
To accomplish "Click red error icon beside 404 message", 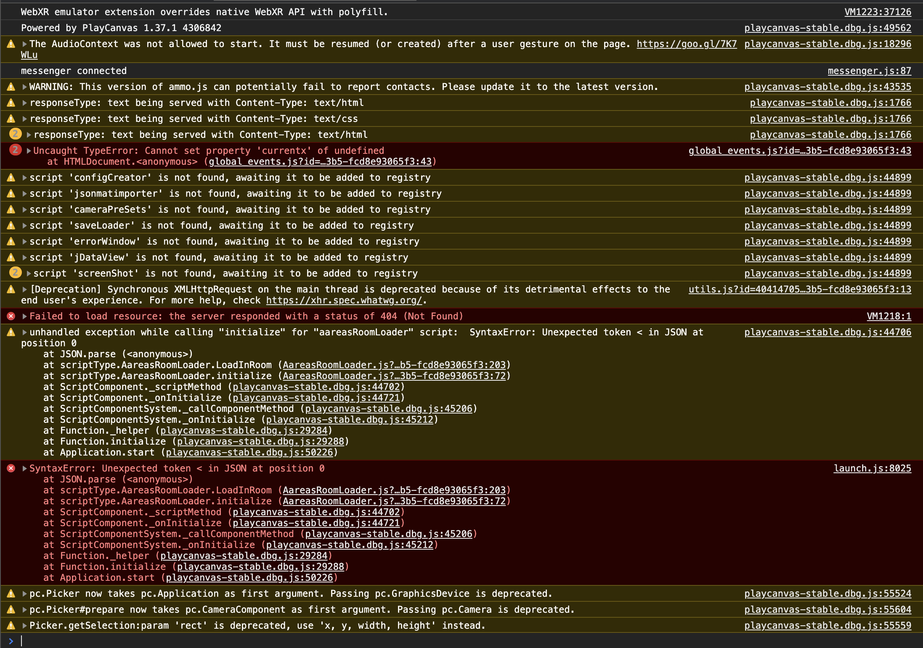I will pos(11,316).
